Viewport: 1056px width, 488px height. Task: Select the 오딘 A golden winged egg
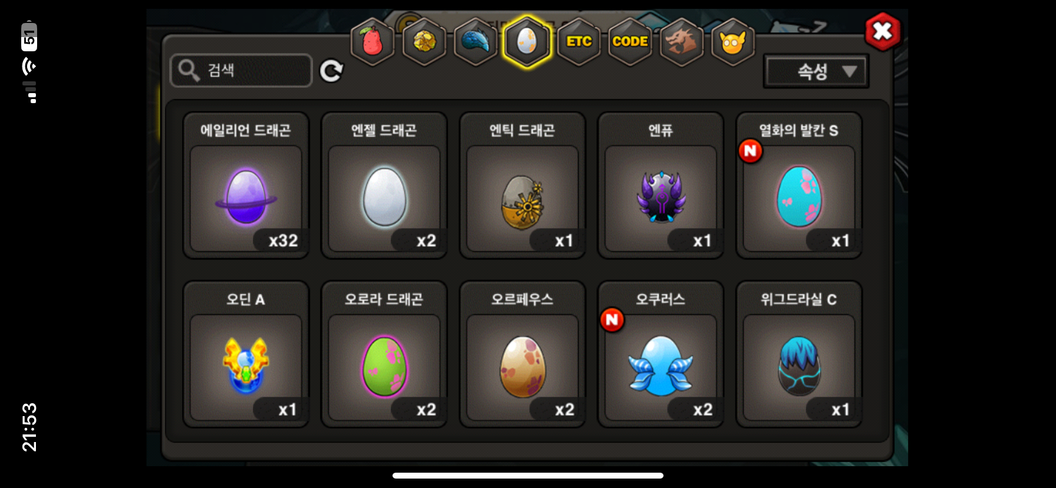(x=246, y=354)
